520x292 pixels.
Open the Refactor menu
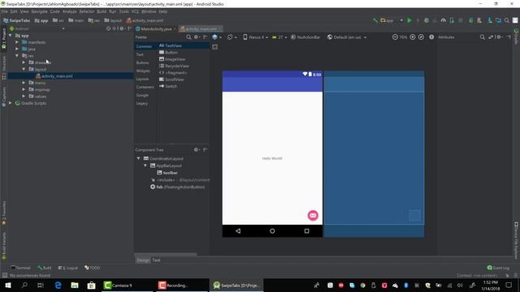pyautogui.click(x=87, y=11)
